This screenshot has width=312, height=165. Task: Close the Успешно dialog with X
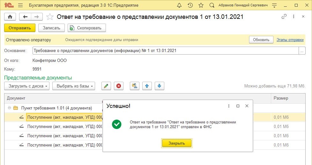click(247, 106)
